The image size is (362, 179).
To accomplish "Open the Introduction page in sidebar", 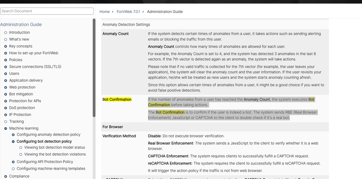I will (20, 33).
